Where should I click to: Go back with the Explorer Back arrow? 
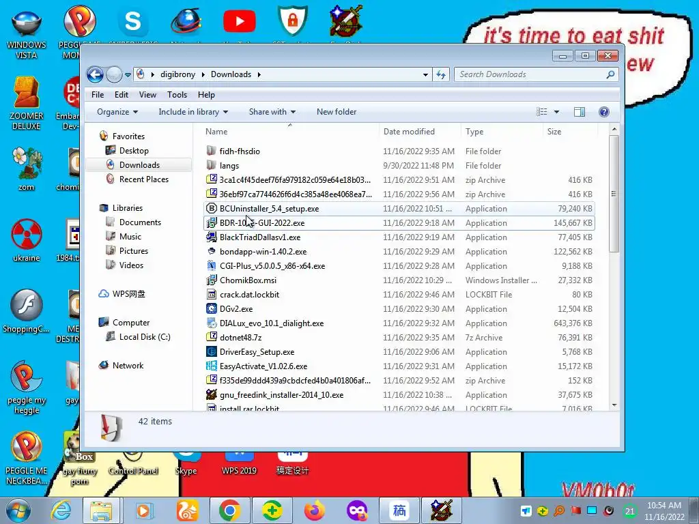95,74
